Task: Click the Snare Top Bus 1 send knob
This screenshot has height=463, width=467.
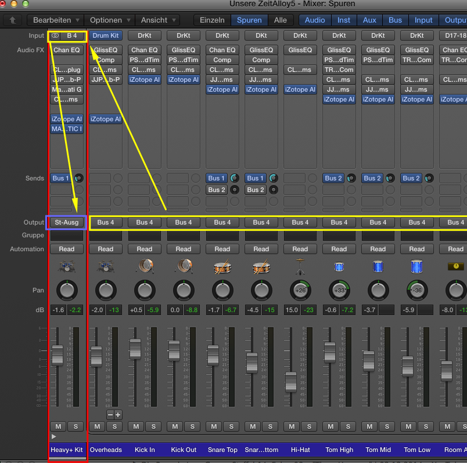Action: coord(235,178)
